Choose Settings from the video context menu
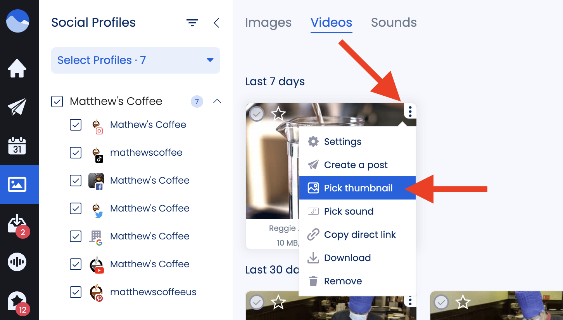The image size is (563, 320). tap(357, 142)
